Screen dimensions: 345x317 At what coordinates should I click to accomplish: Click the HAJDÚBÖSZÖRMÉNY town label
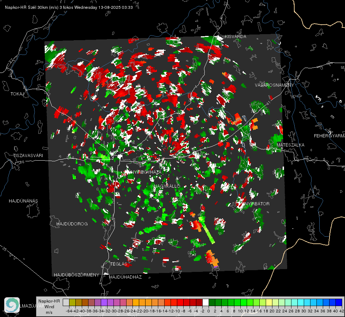[76, 275]
